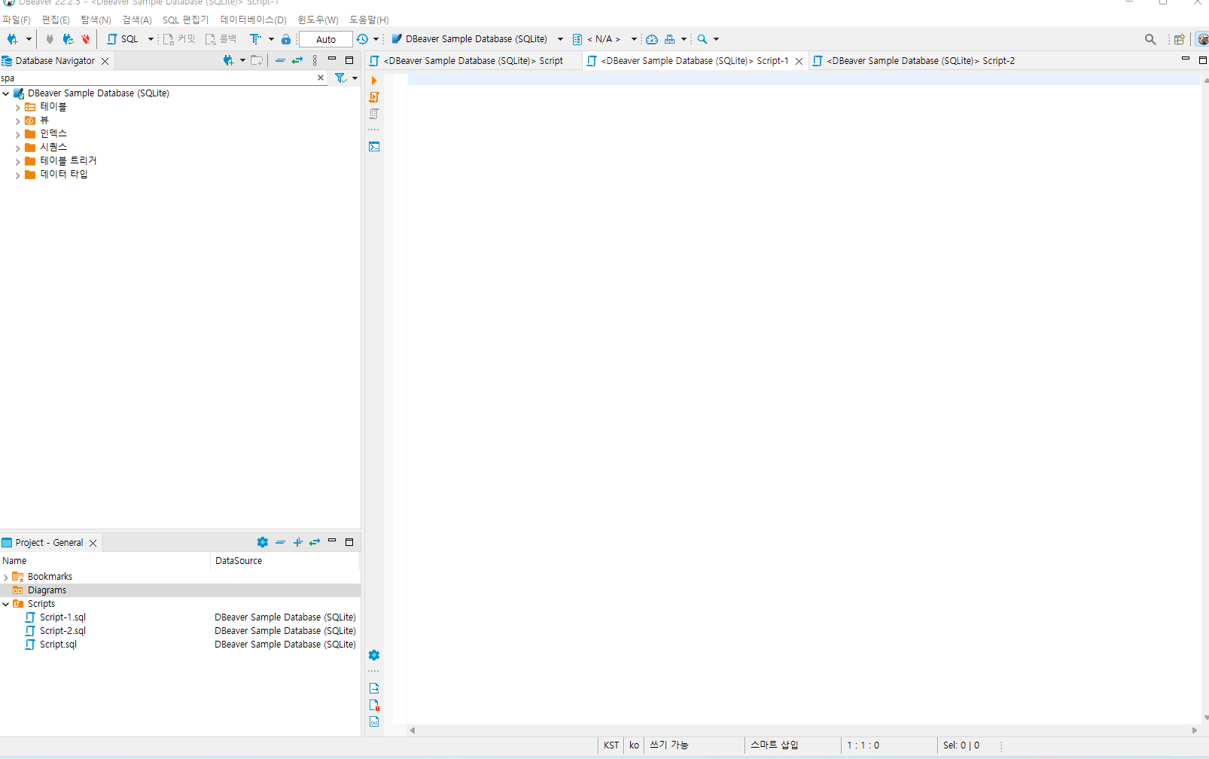This screenshot has width=1209, height=759.
Task: Click the transaction mode icon
Action: pyautogui.click(x=255, y=39)
